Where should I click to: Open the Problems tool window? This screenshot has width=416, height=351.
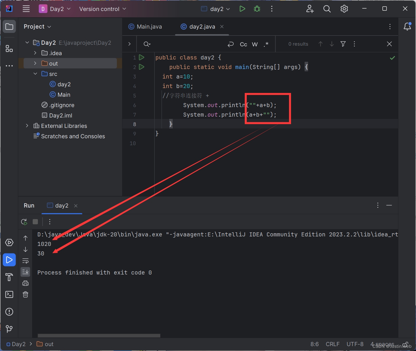[9, 312]
